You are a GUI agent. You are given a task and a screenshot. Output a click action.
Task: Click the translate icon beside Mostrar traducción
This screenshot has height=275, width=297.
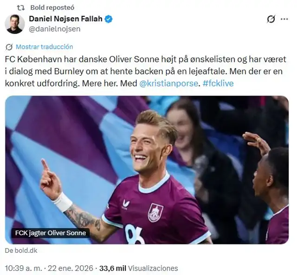coord(9,47)
